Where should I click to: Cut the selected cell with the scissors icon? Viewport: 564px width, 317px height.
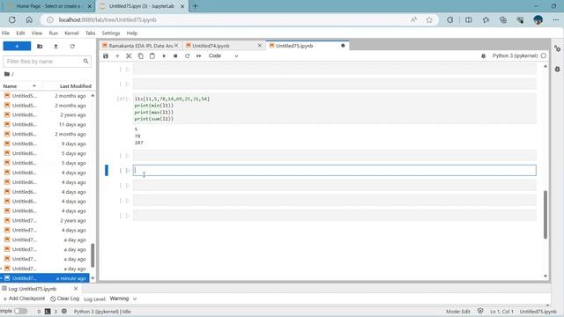[129, 56]
